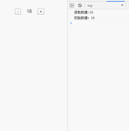
Task: Decrease the counter with the minus button
Action: click(18, 12)
